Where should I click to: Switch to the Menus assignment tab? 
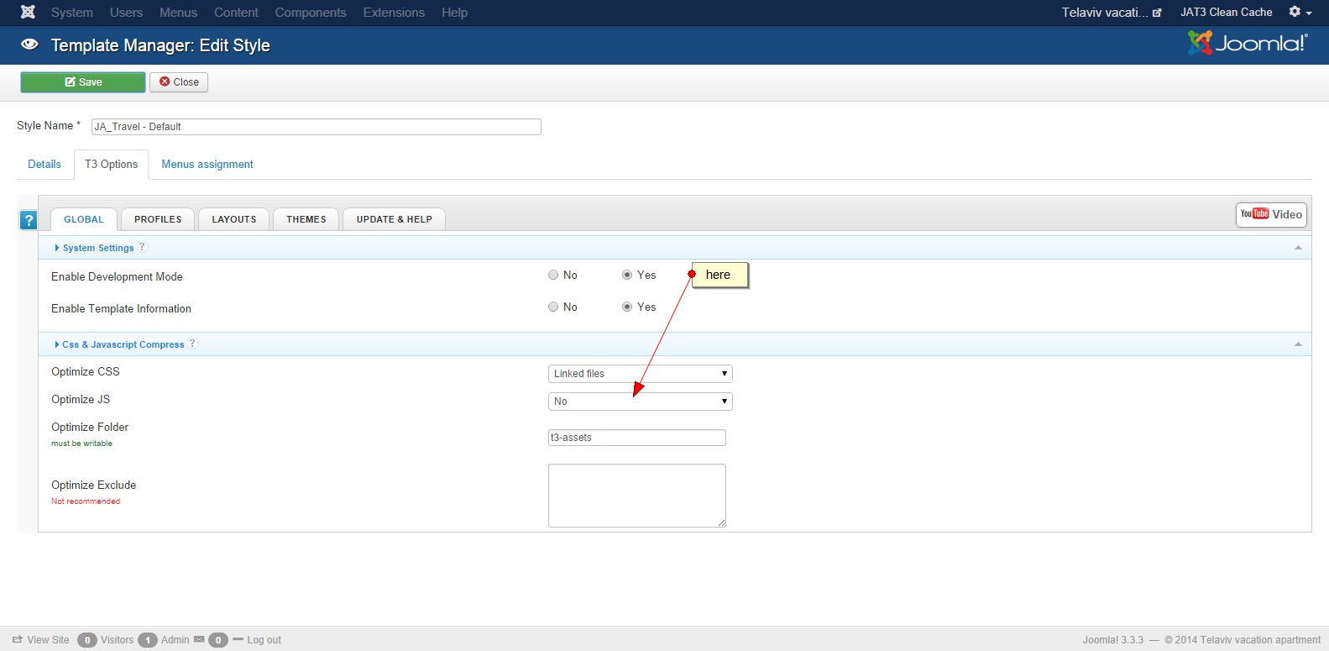pos(207,165)
